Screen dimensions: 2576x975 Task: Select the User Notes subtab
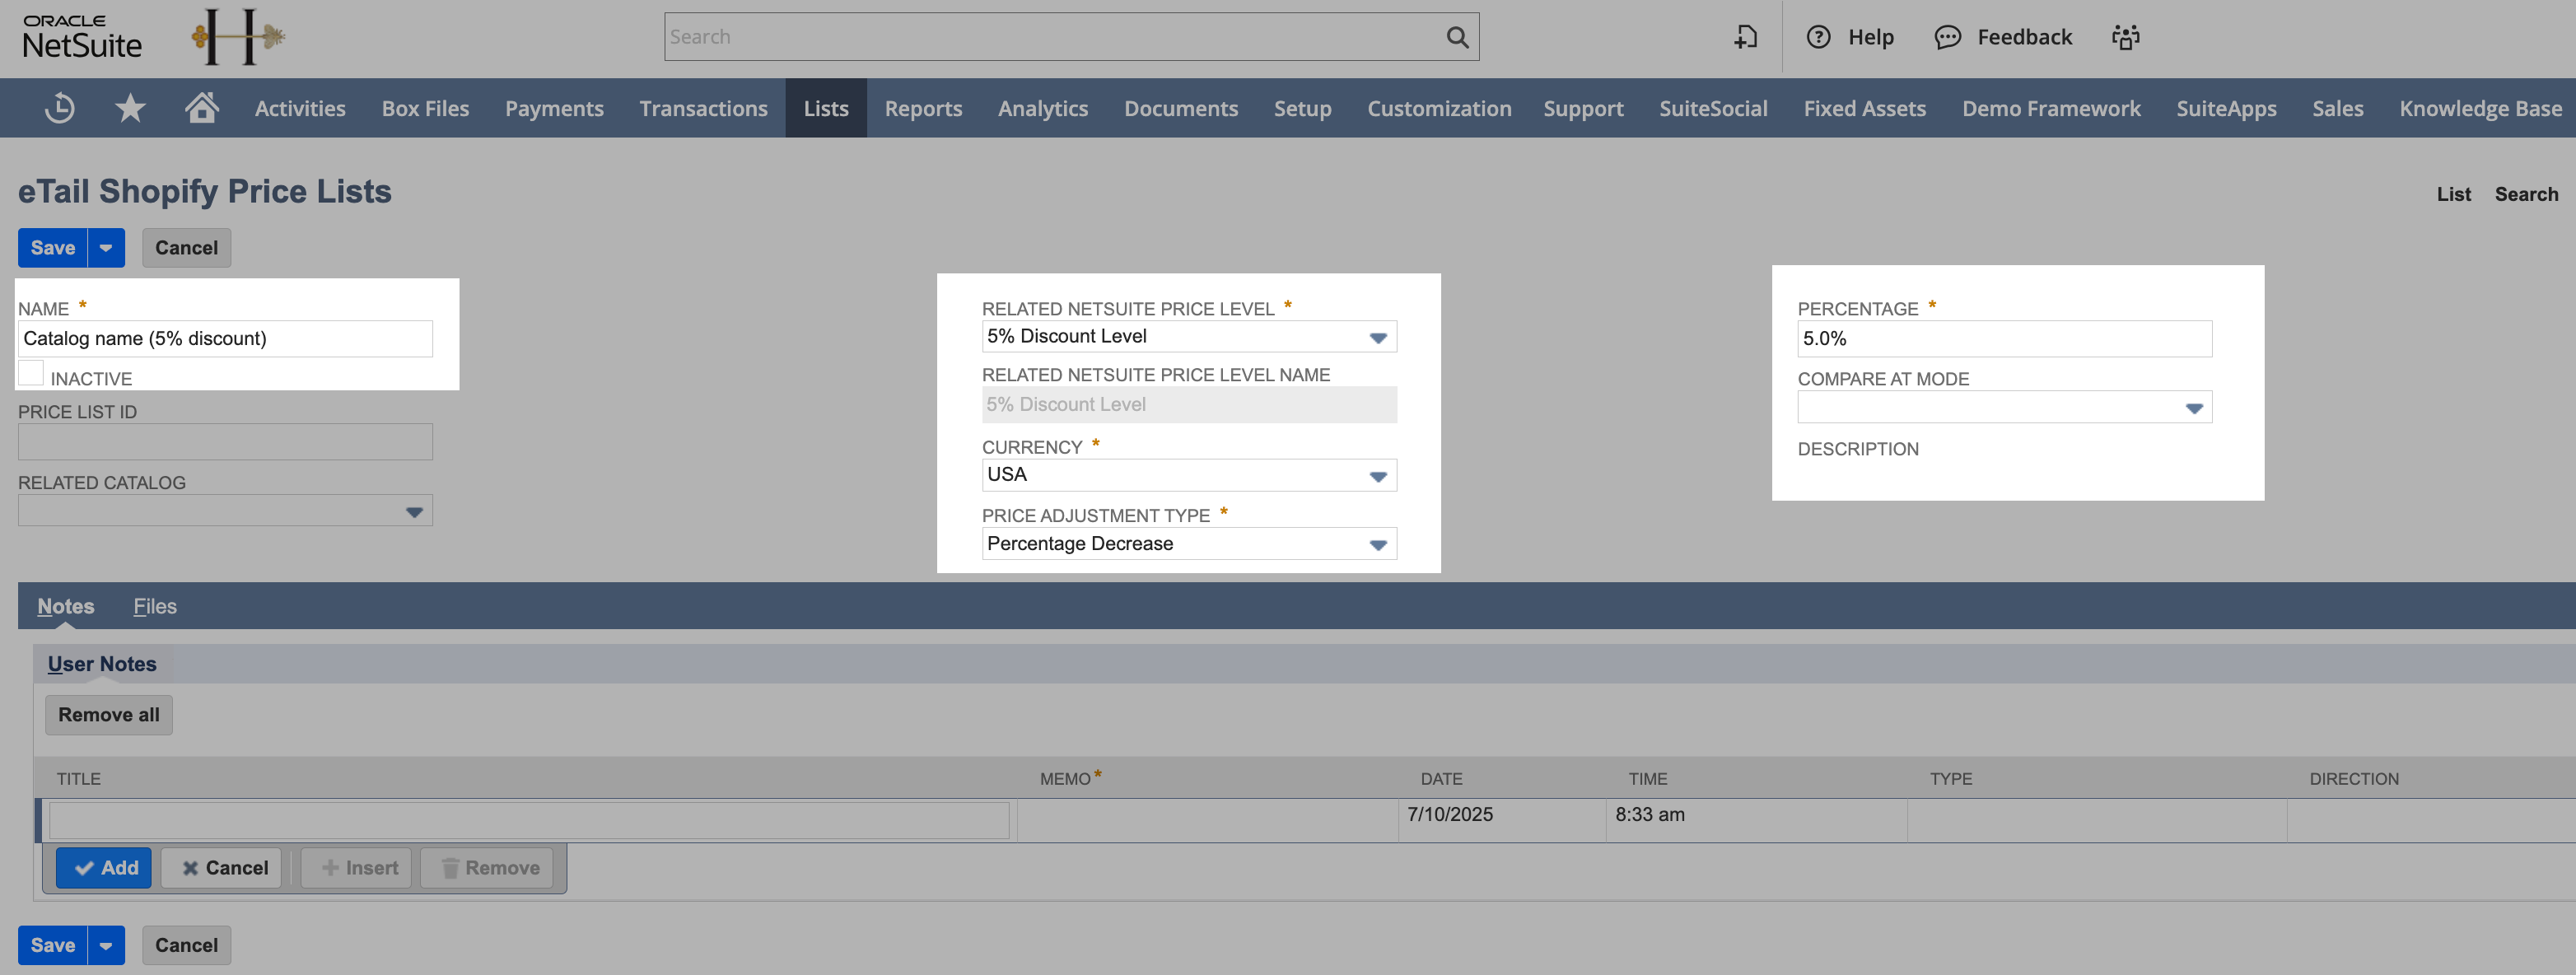[x=102, y=664]
